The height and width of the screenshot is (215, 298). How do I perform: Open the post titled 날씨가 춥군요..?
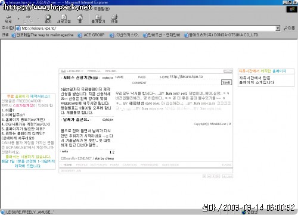pyautogui.click(x=76, y=120)
